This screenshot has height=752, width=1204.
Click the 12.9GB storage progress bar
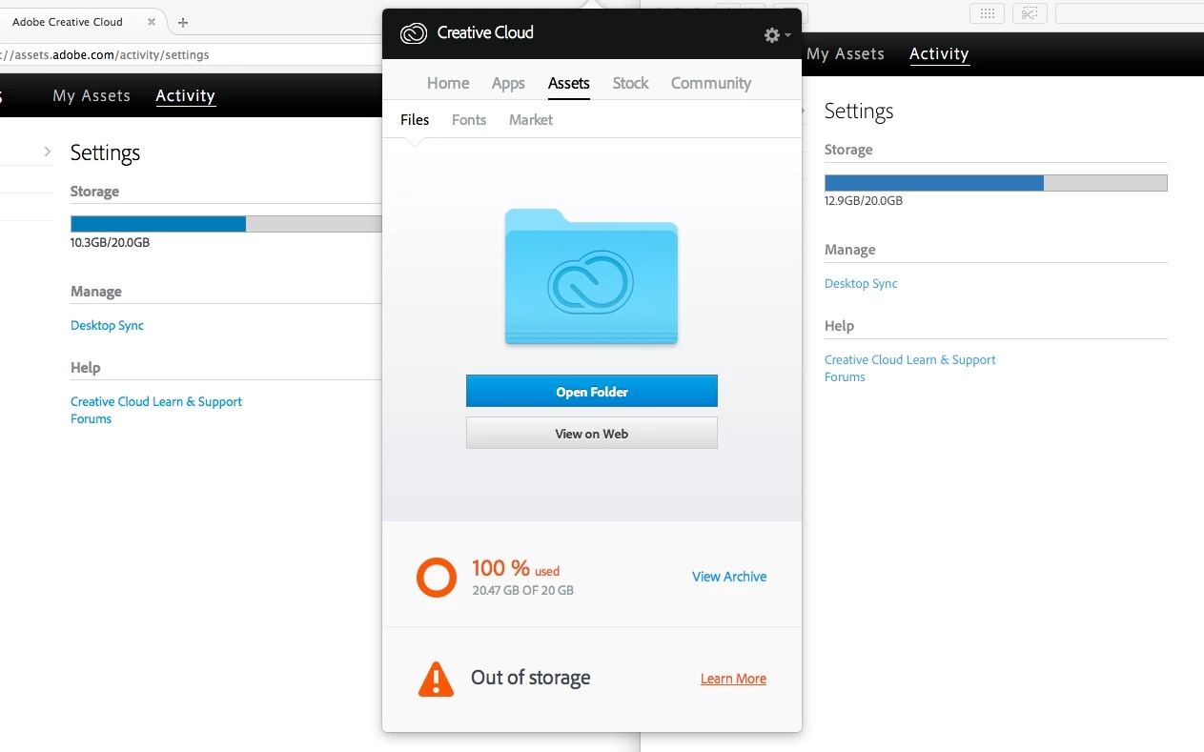996,183
